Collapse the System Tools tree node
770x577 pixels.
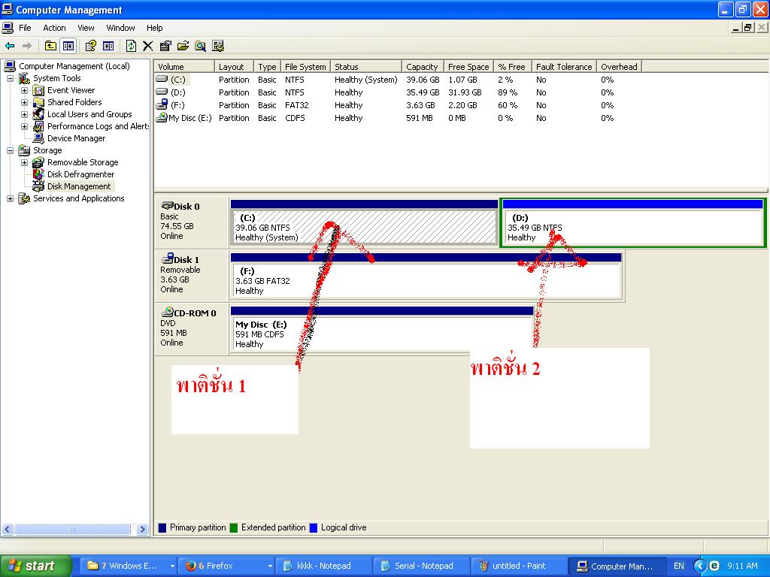10,78
